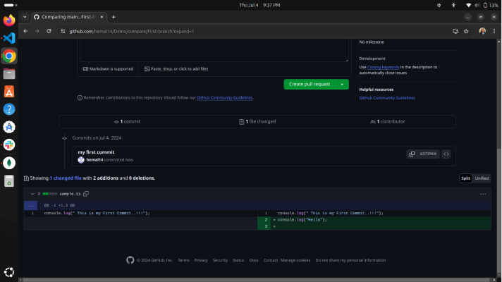This screenshot has height=282, width=502.
Task: Open Docs footer link
Action: coord(254,260)
